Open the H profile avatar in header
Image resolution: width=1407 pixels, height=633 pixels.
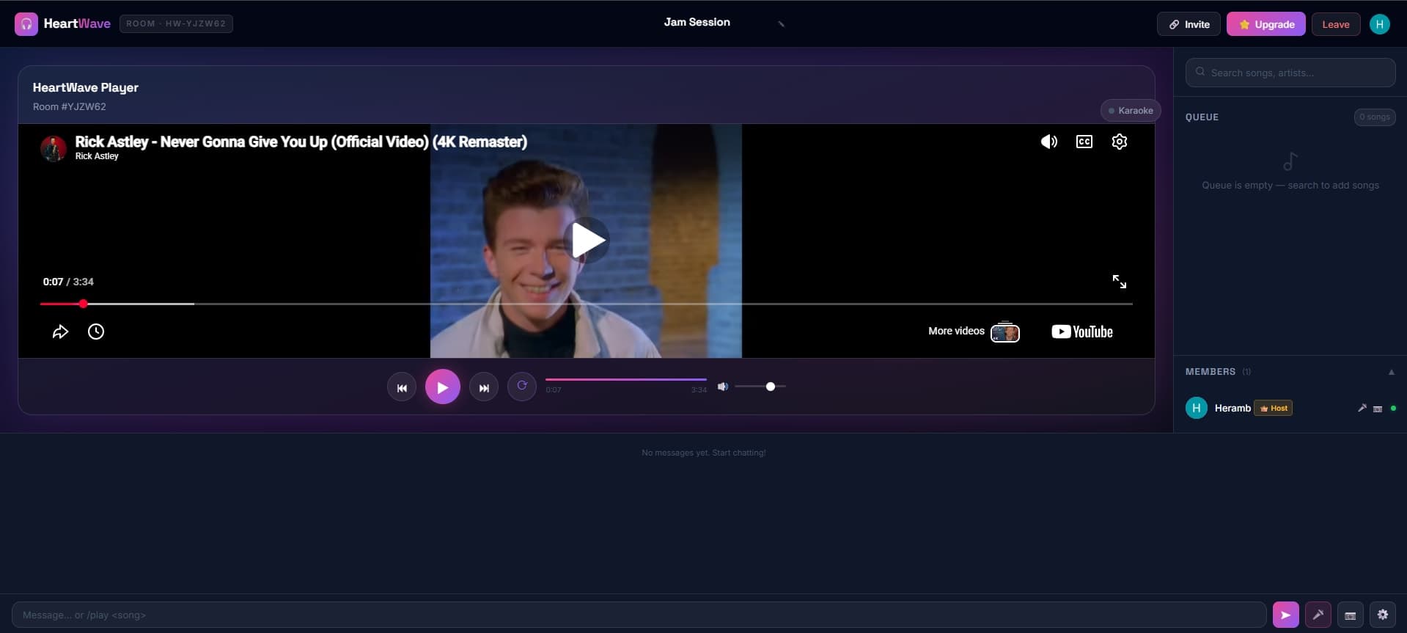click(1379, 24)
